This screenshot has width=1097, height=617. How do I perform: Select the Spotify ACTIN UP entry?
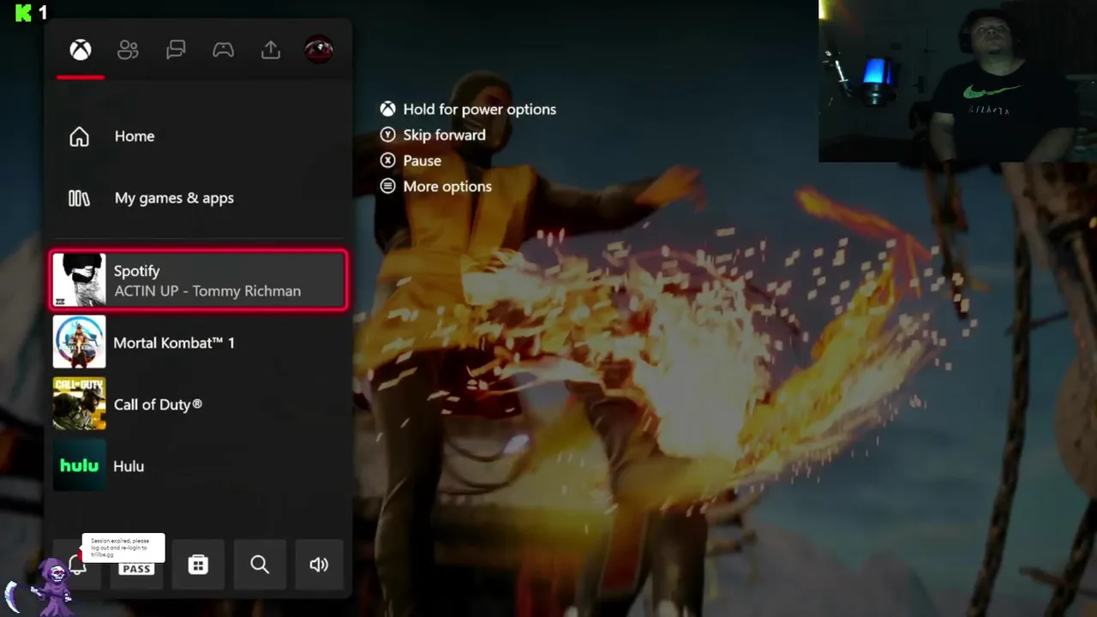click(x=199, y=280)
